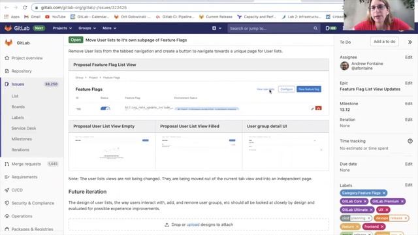Reload page with browser refresh button
The height and width of the screenshot is (235, 418).
pos(25,7)
